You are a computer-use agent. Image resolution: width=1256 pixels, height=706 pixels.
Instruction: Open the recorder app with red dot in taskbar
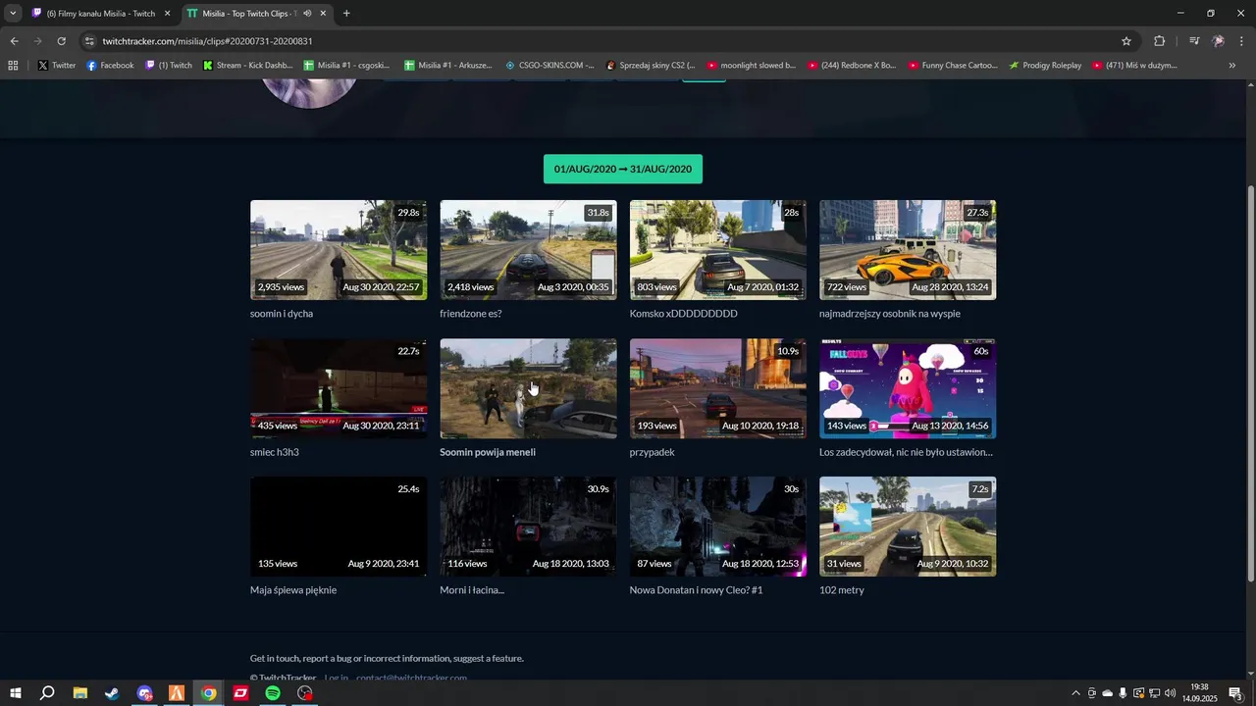[305, 693]
